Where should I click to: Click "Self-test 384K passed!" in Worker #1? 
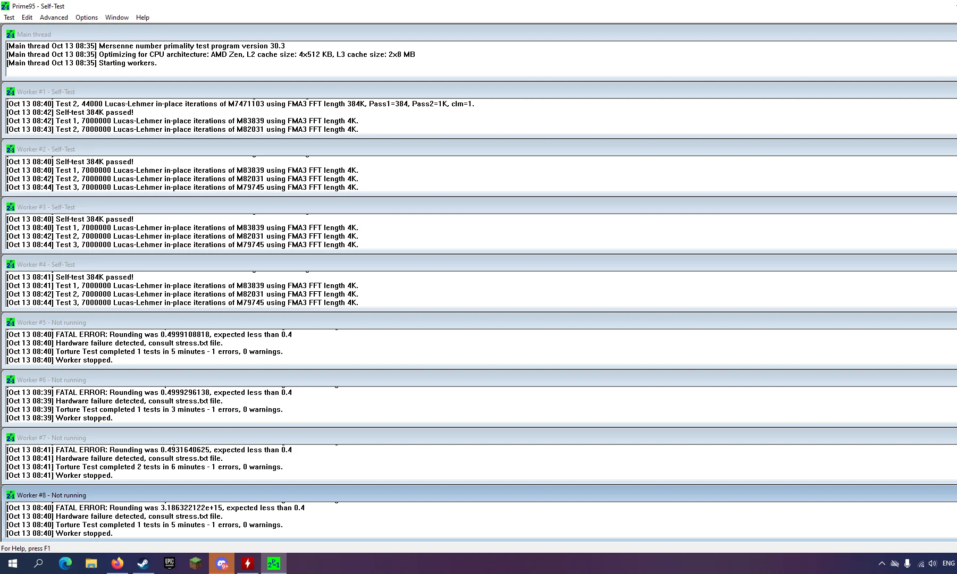70,112
